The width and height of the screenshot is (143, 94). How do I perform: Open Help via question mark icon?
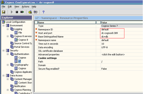43,12
